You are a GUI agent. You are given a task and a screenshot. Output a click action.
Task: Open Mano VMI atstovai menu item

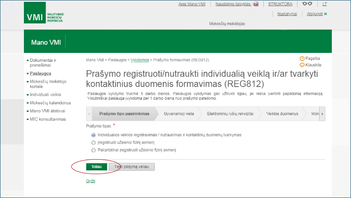click(48, 111)
